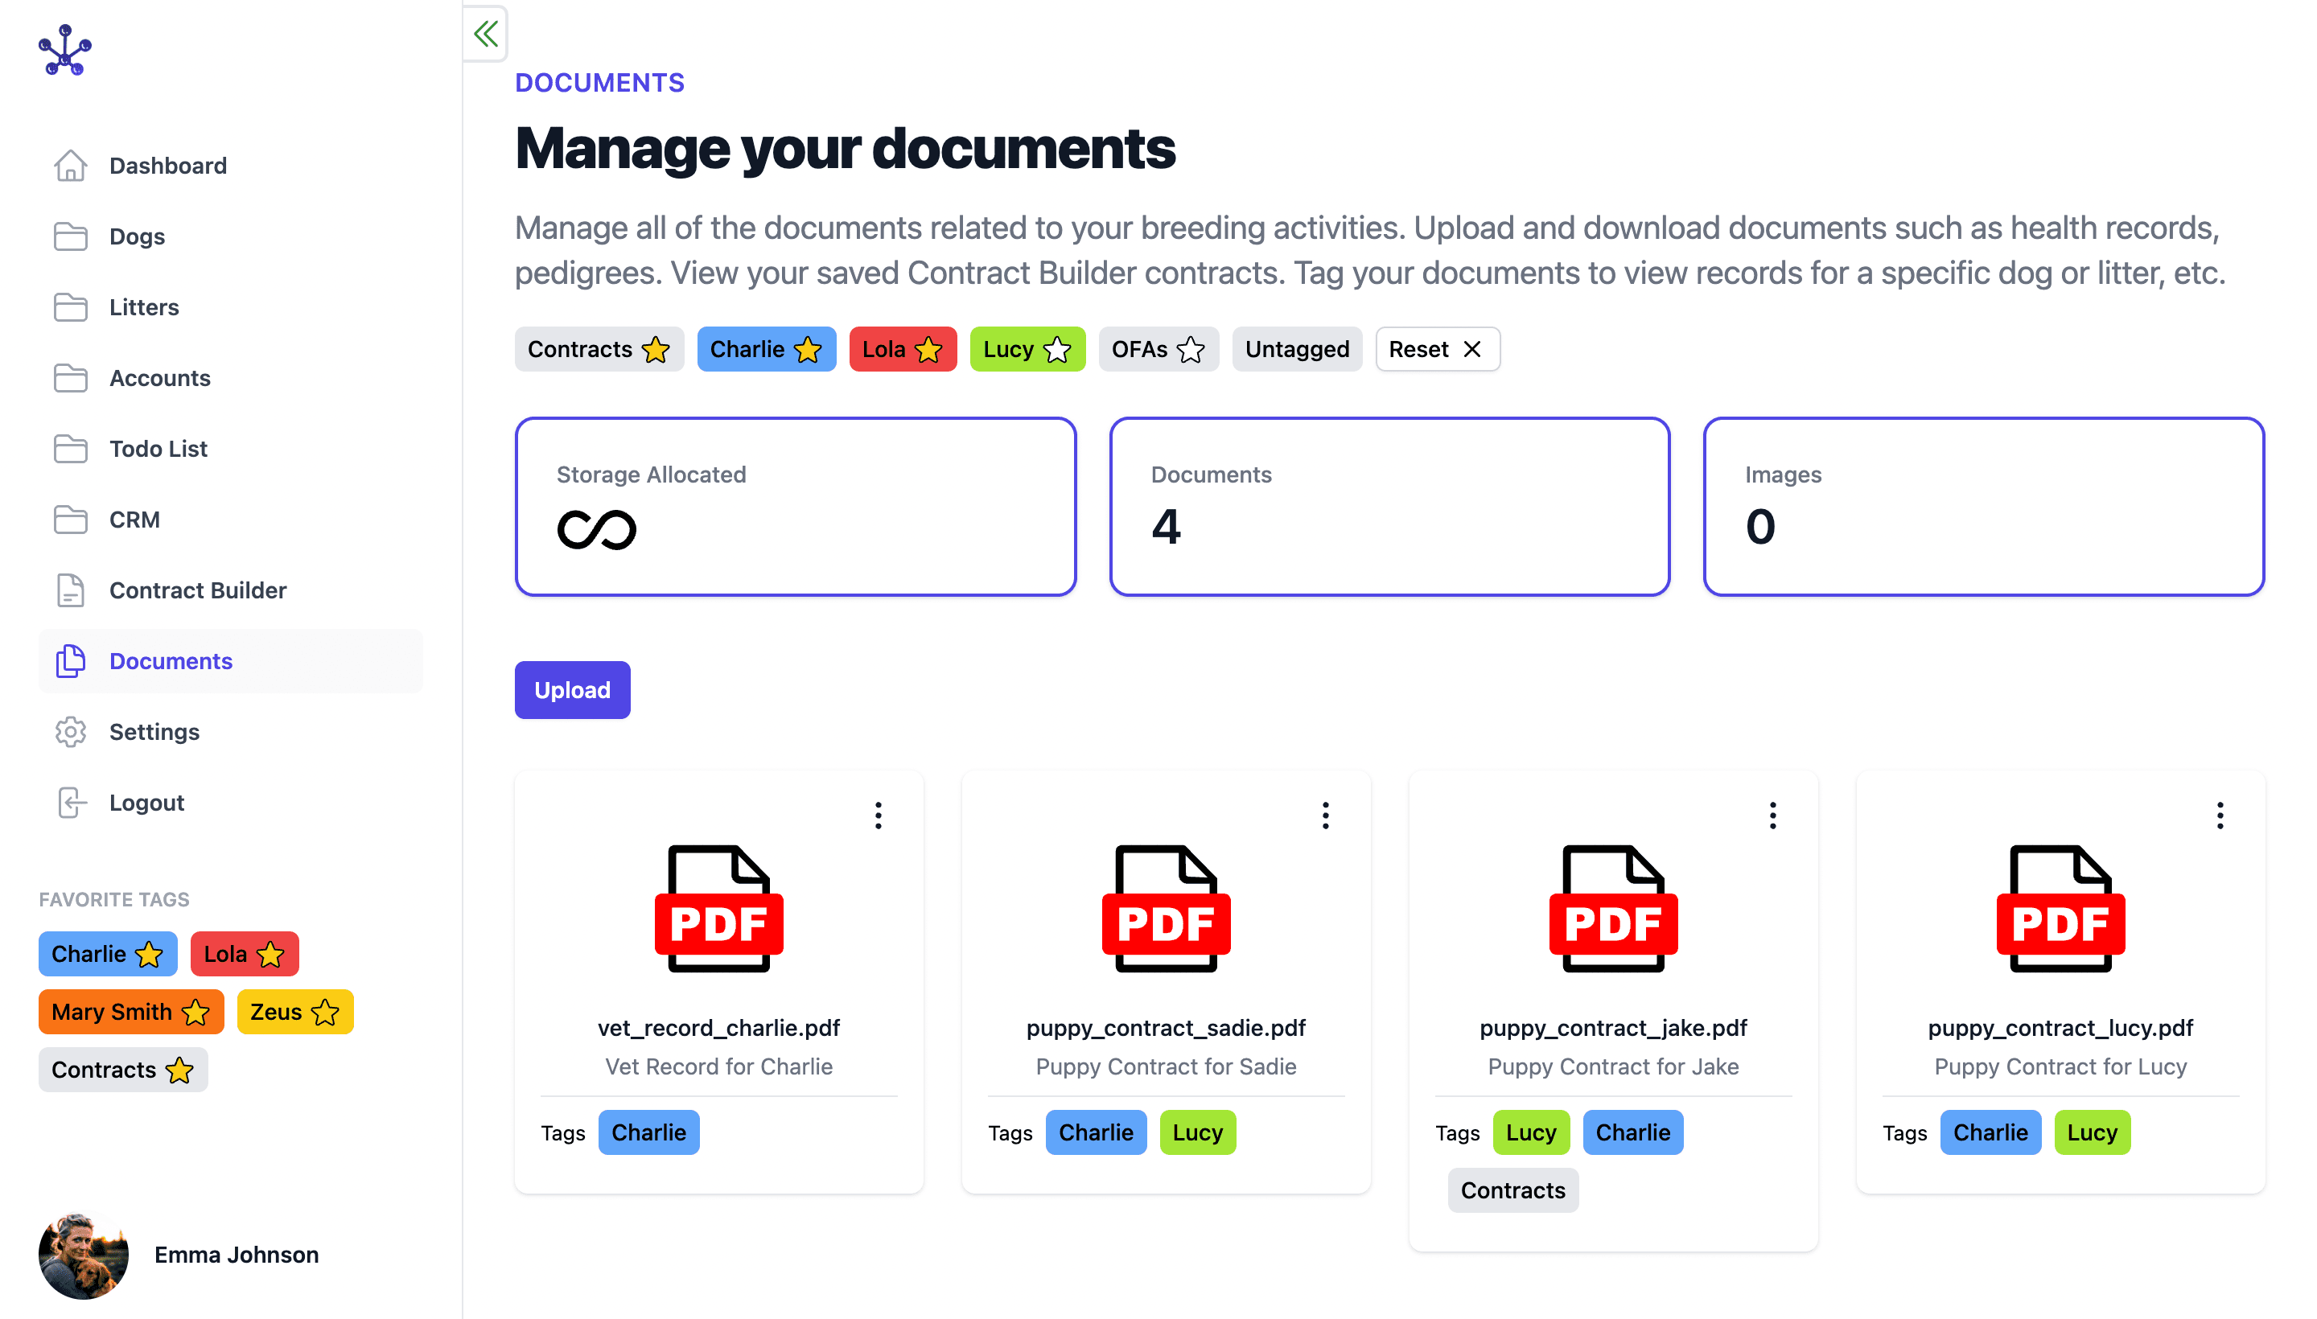Click the Logout arrow icon
This screenshot has width=2317, height=1319.
(71, 802)
